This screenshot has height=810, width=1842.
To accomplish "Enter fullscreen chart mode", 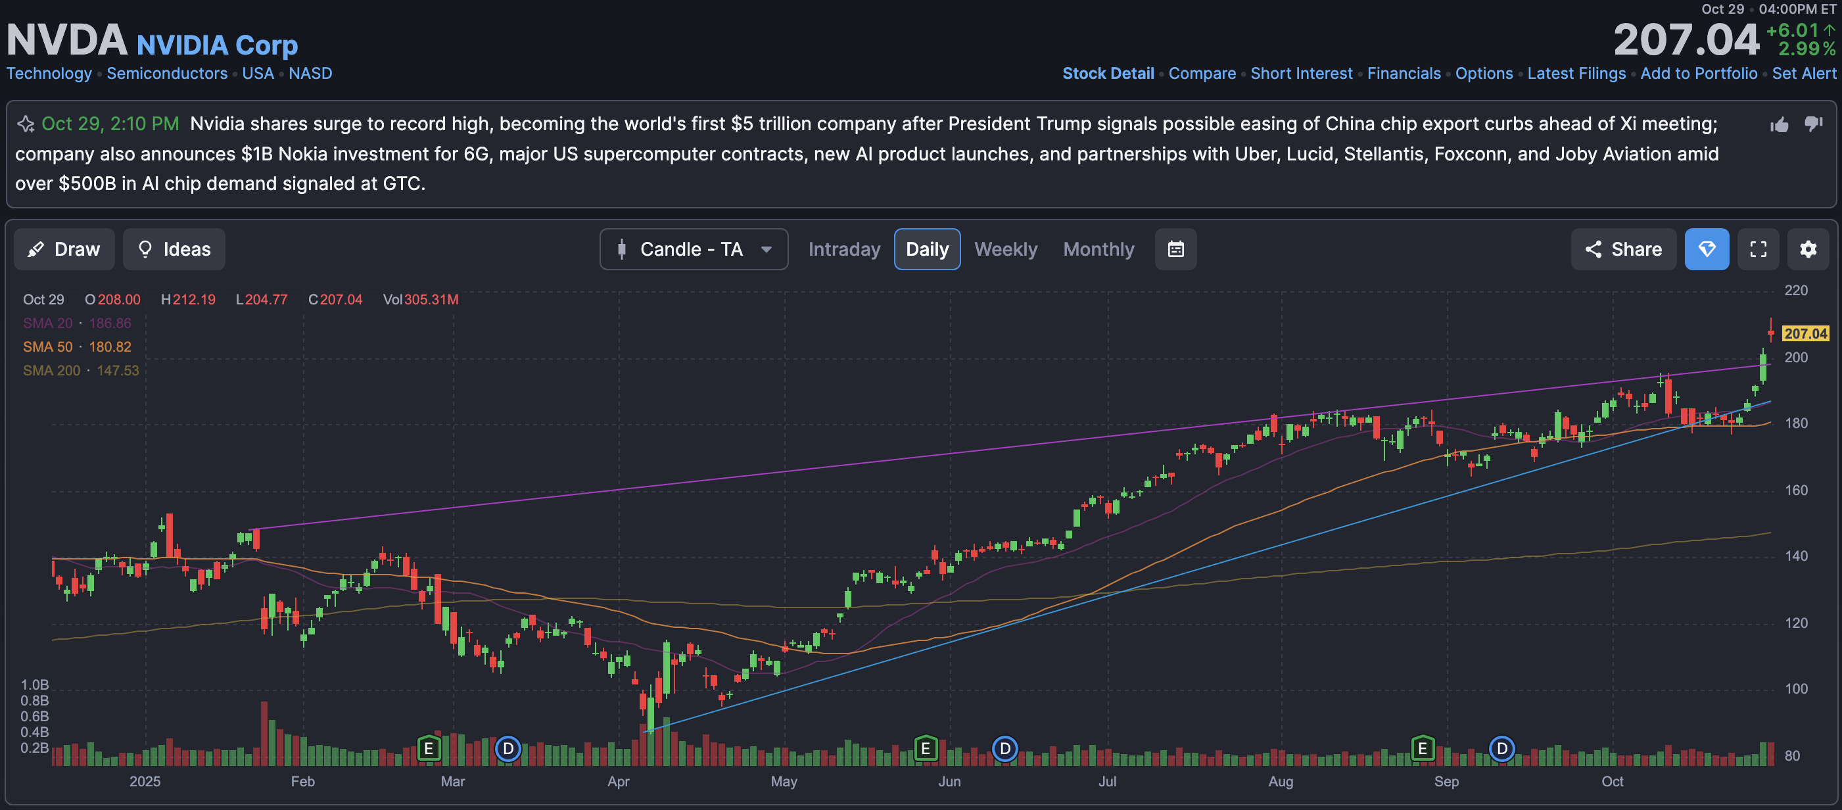I will click(1758, 249).
